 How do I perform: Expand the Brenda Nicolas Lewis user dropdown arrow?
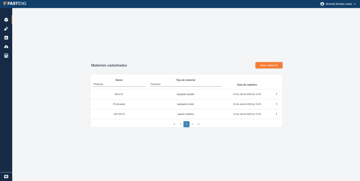(355, 4)
